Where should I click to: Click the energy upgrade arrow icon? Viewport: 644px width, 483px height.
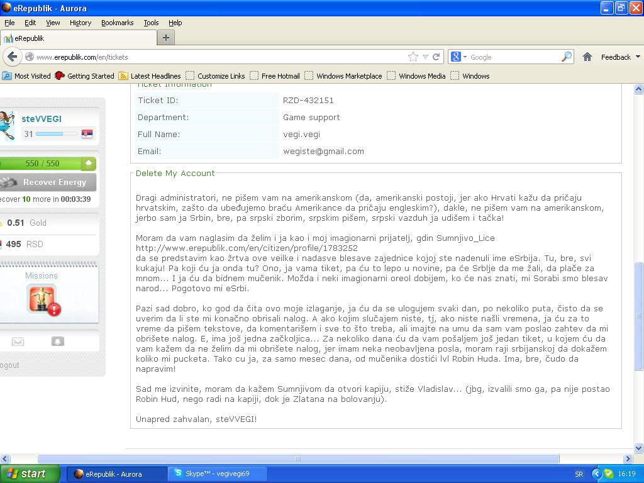click(88, 164)
